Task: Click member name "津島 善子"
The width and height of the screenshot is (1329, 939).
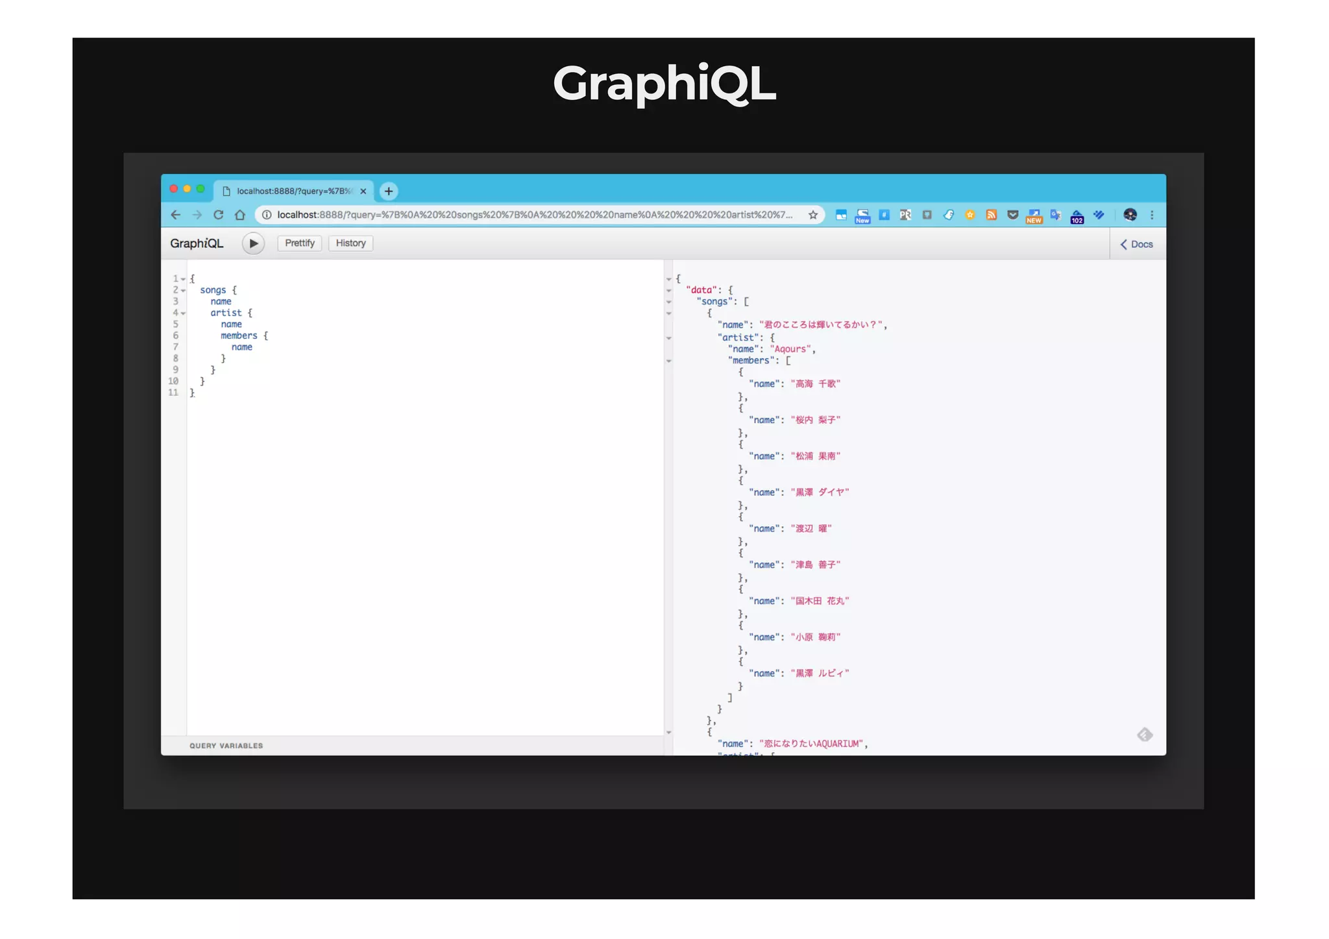Action: (x=815, y=565)
